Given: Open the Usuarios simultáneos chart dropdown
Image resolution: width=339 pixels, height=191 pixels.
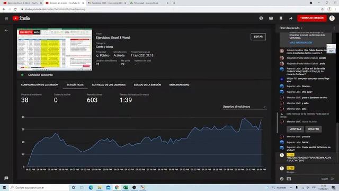Looking at the screenshot, I should (244, 107).
